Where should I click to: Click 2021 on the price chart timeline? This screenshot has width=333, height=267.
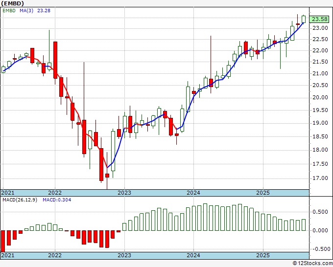click(x=8, y=193)
